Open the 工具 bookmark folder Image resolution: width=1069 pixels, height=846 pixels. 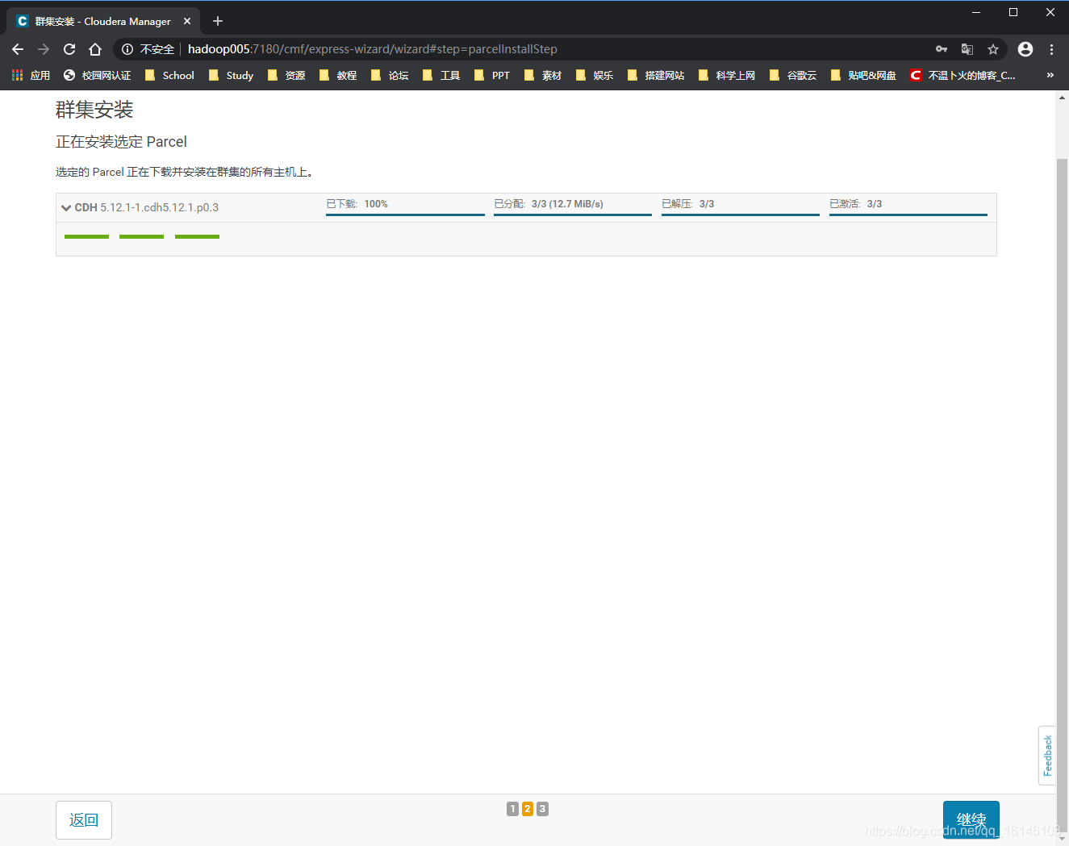[441, 75]
